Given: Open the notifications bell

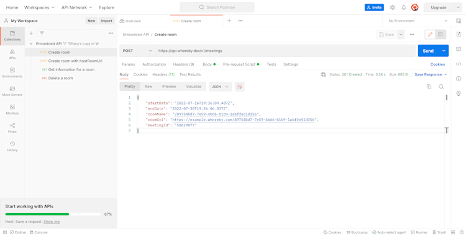Looking at the screenshot, I should point(404,7).
